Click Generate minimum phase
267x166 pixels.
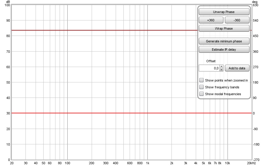coord(224,41)
